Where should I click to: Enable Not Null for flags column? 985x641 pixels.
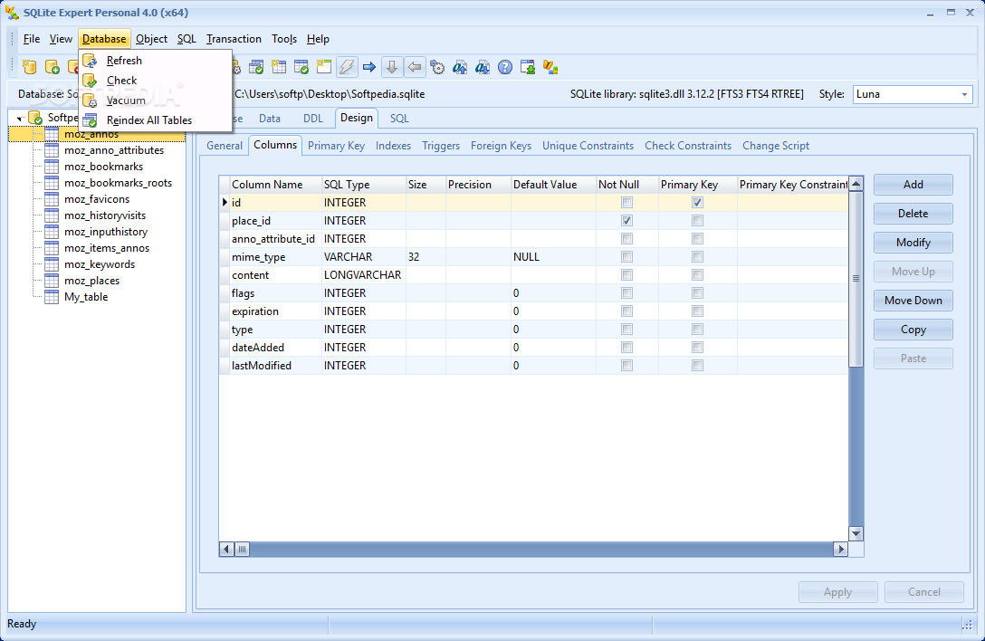pos(626,292)
